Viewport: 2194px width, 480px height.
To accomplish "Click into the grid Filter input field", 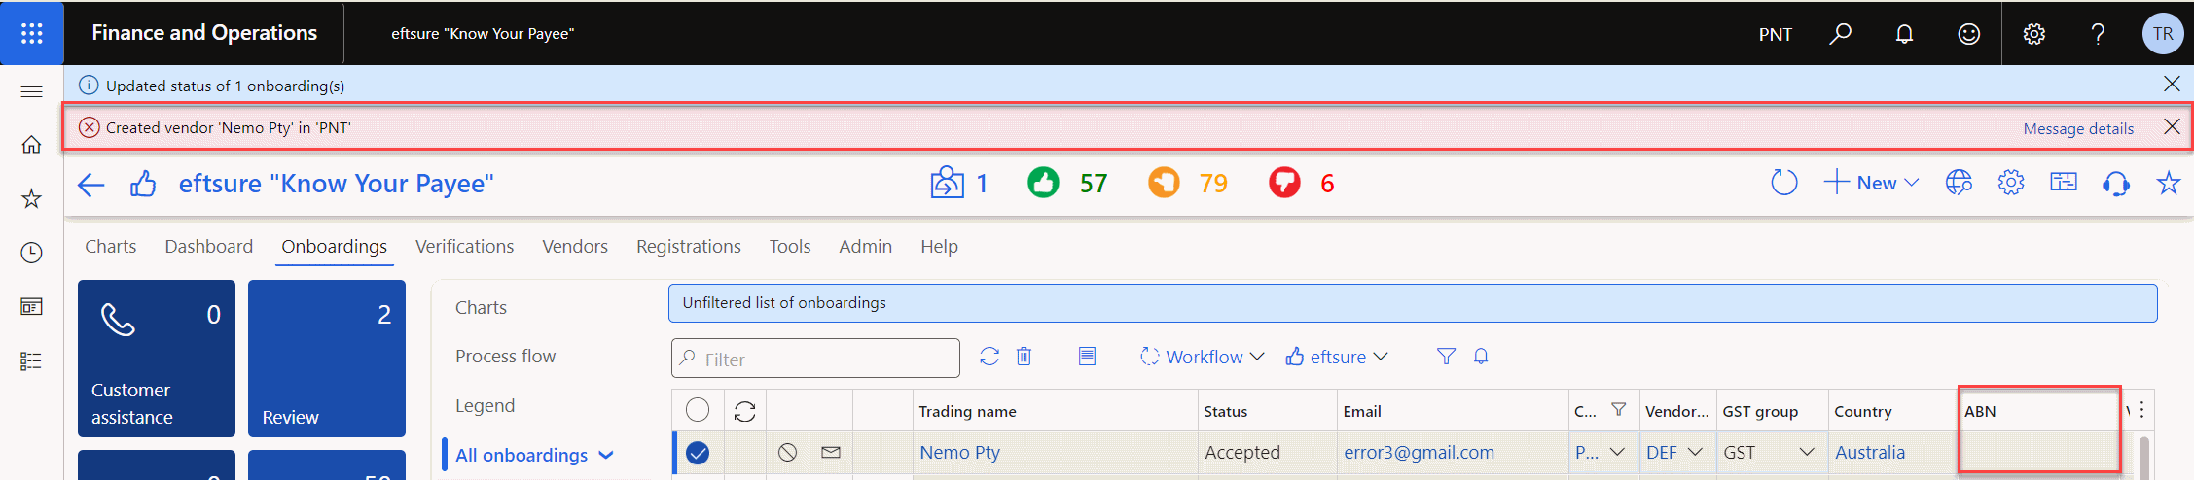I will pyautogui.click(x=815, y=359).
